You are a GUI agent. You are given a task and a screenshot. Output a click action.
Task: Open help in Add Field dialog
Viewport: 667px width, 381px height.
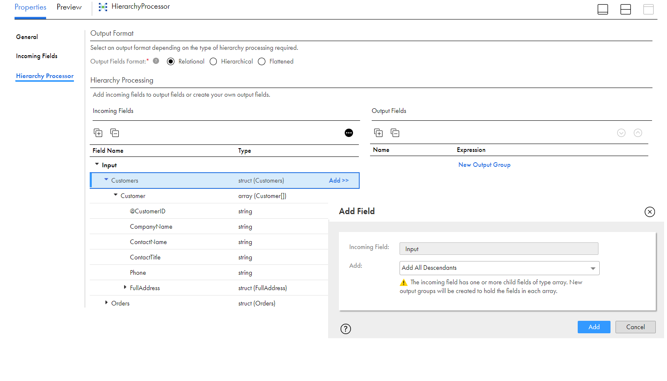tap(346, 329)
